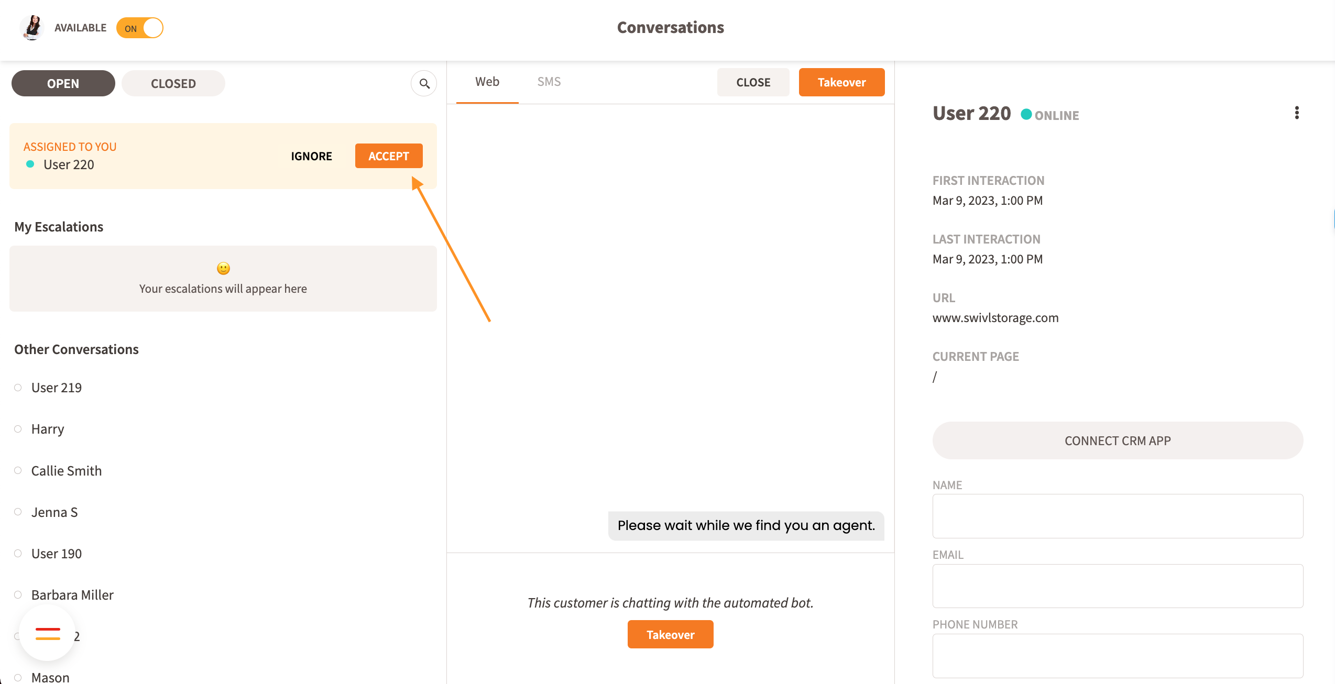Close the current conversation with CLOSE button
Screen dimensions: 1335x684
(753, 82)
